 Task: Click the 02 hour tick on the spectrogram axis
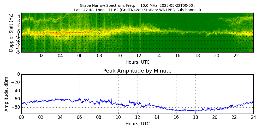point(41,56)
